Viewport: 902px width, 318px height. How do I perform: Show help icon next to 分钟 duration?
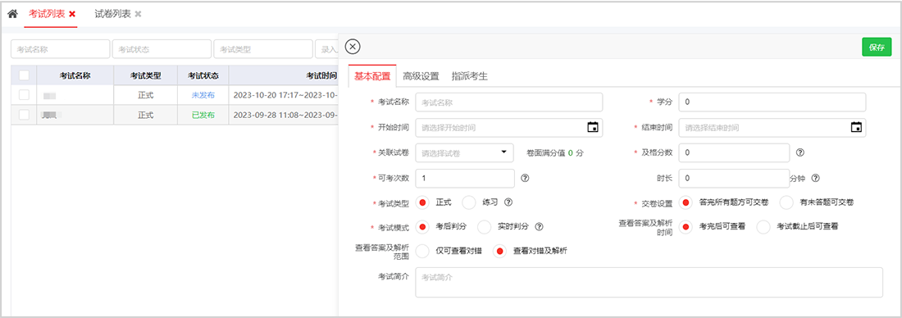pyautogui.click(x=815, y=179)
